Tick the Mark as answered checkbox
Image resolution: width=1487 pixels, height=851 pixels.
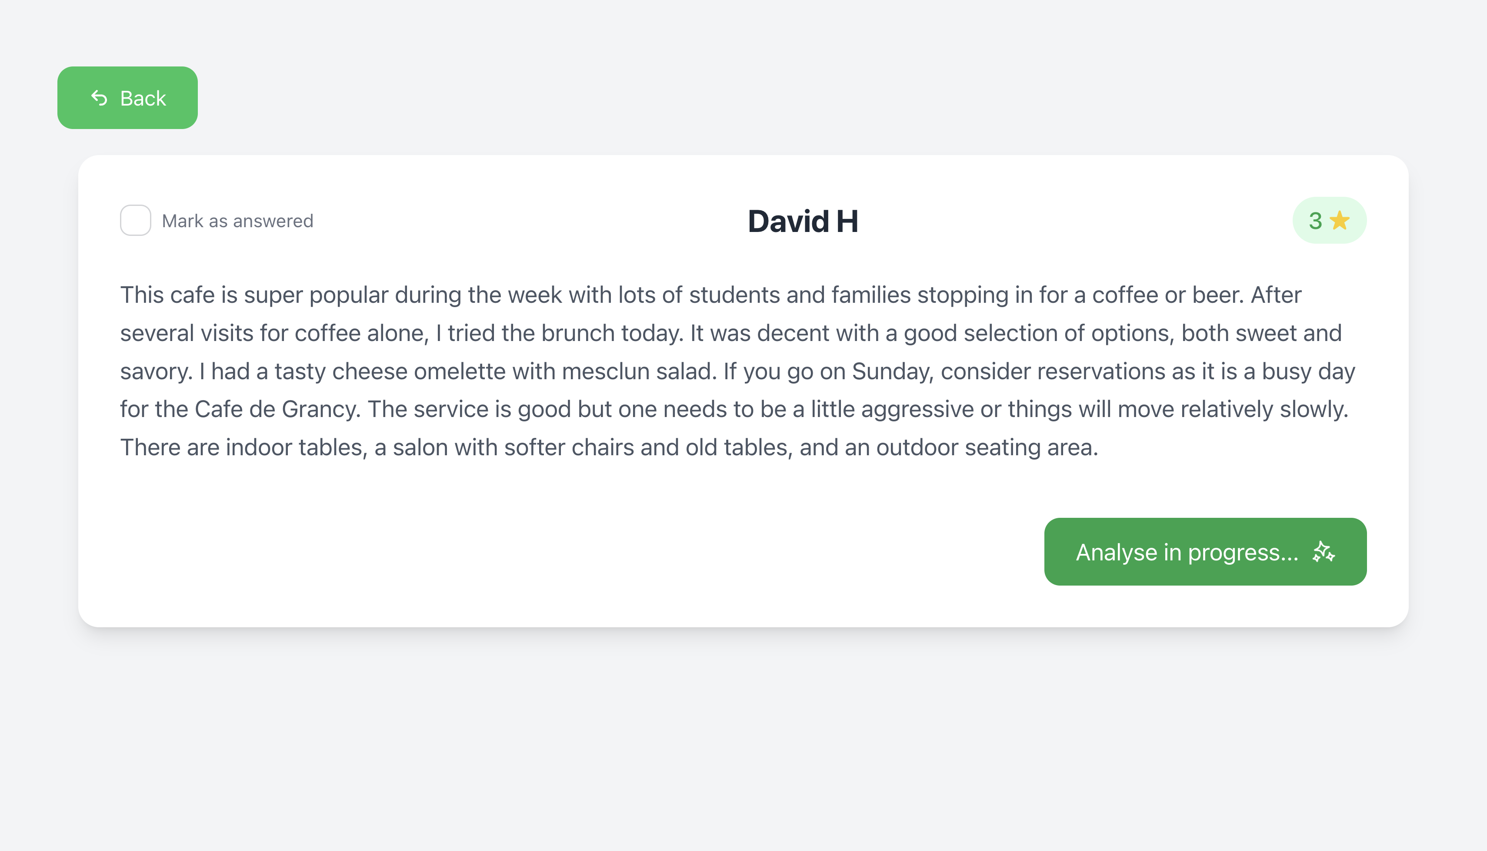(x=136, y=220)
